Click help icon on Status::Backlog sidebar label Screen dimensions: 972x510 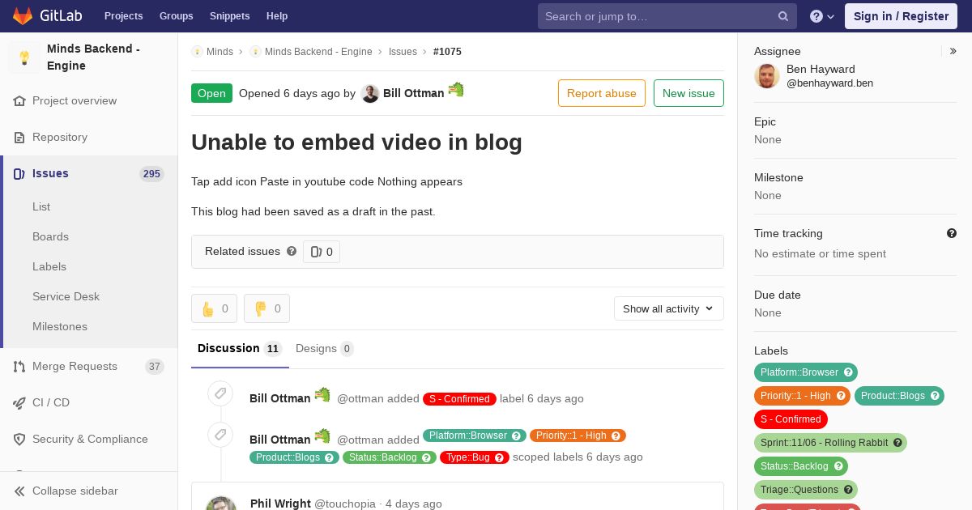(x=838, y=466)
